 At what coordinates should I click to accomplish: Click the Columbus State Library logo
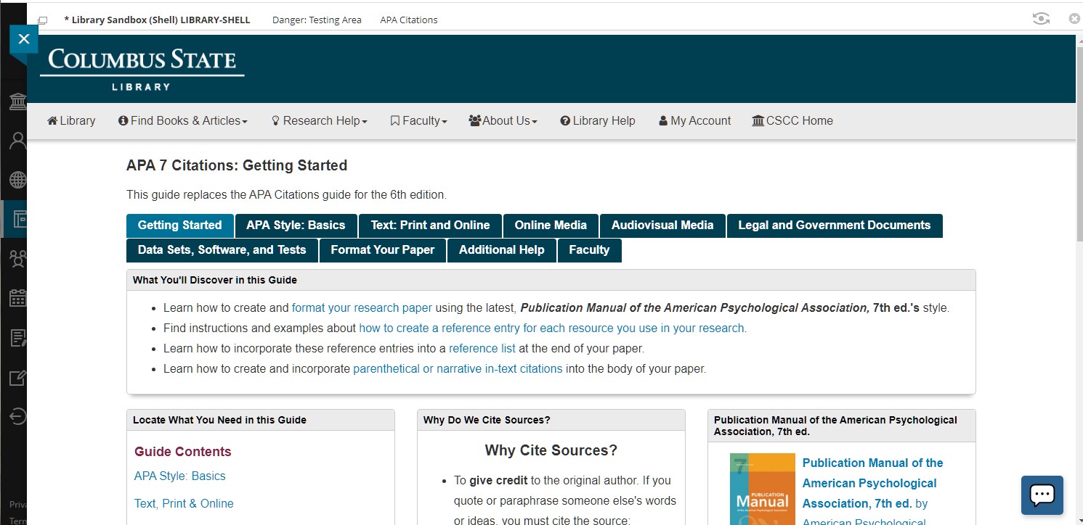142,69
